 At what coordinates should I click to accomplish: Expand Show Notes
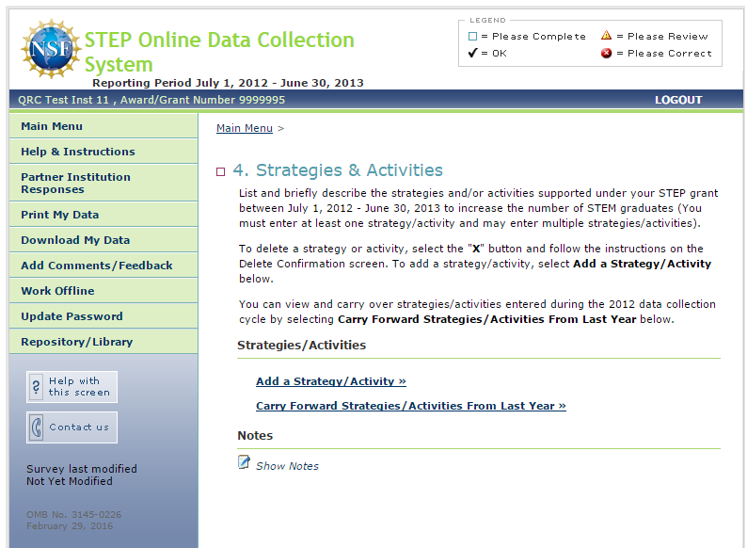[287, 466]
